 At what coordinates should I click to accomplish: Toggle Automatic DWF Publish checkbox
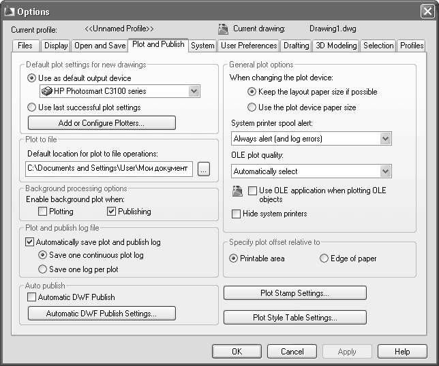tap(31, 297)
